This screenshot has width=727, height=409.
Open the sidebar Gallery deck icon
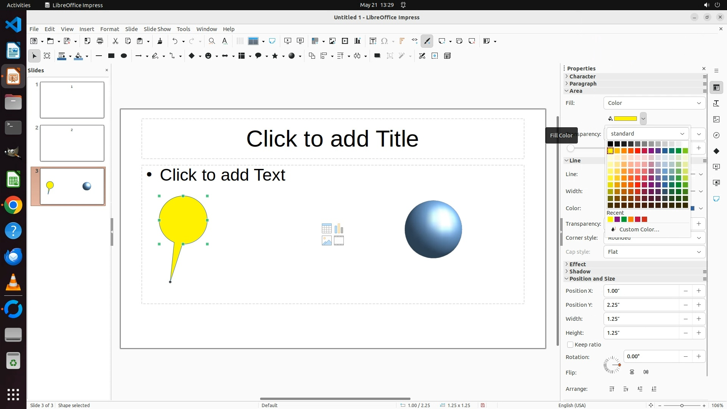(716, 119)
